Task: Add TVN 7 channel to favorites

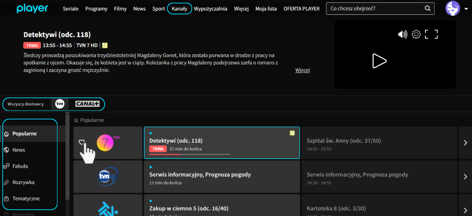Action: 81,142
